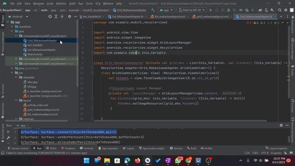Image resolution: width=295 pixels, height=166 pixels.
Task: Open Device Manager icon in toolbar
Action: [x=266, y=10]
